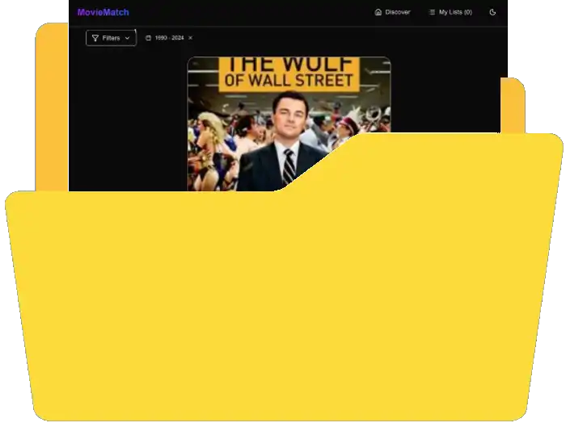Open the MovieMatch home logo
Screen dimensions: 566x444
coord(103,12)
